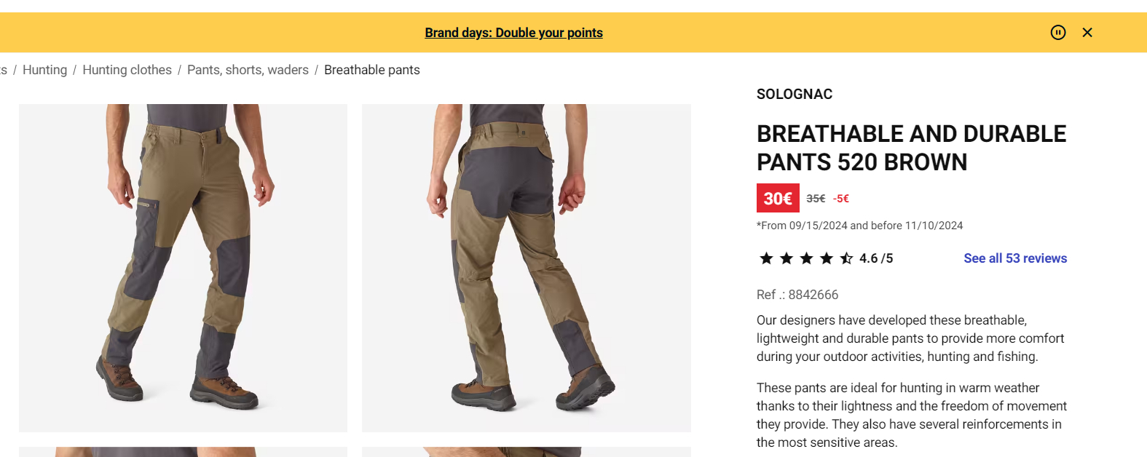Navigate to Pants, shorts, waders breadcrumb

(248, 70)
